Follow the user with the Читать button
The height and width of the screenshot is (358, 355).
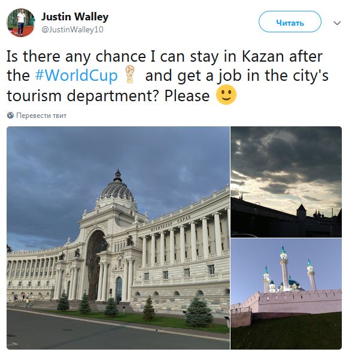click(x=290, y=22)
